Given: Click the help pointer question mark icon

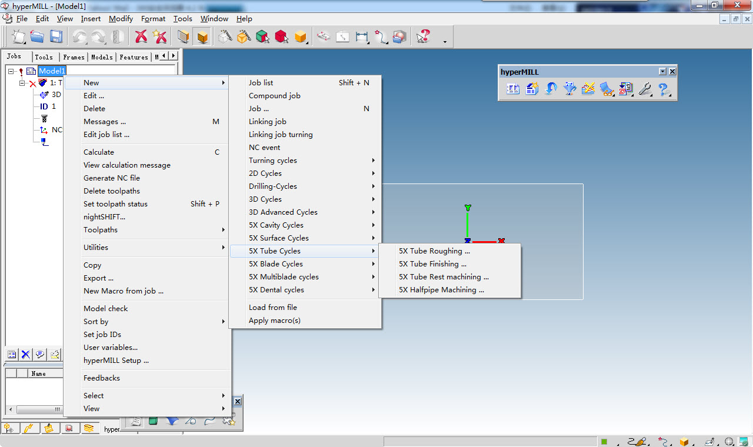Looking at the screenshot, I should [x=423, y=37].
